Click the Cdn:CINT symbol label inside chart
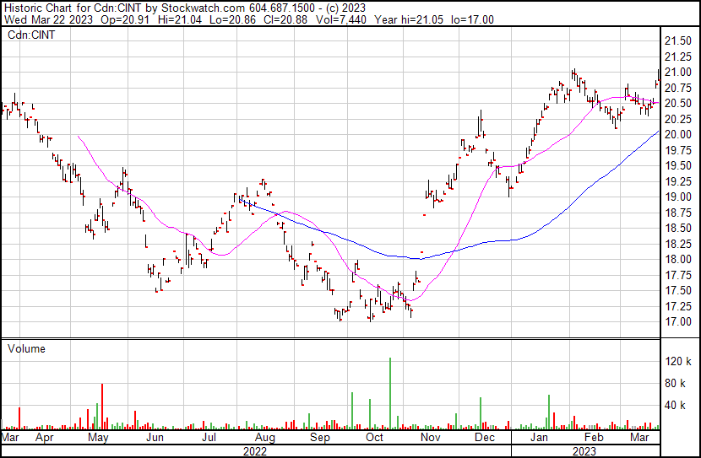The height and width of the screenshot is (458, 701). click(x=31, y=35)
